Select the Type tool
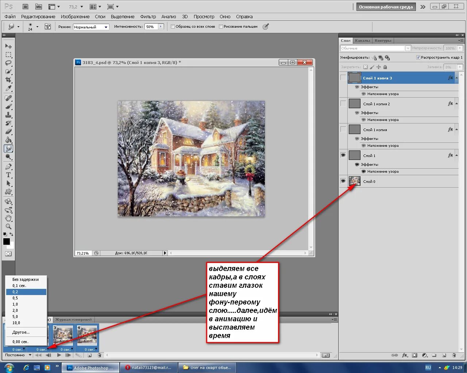The image size is (467, 373). click(8, 175)
